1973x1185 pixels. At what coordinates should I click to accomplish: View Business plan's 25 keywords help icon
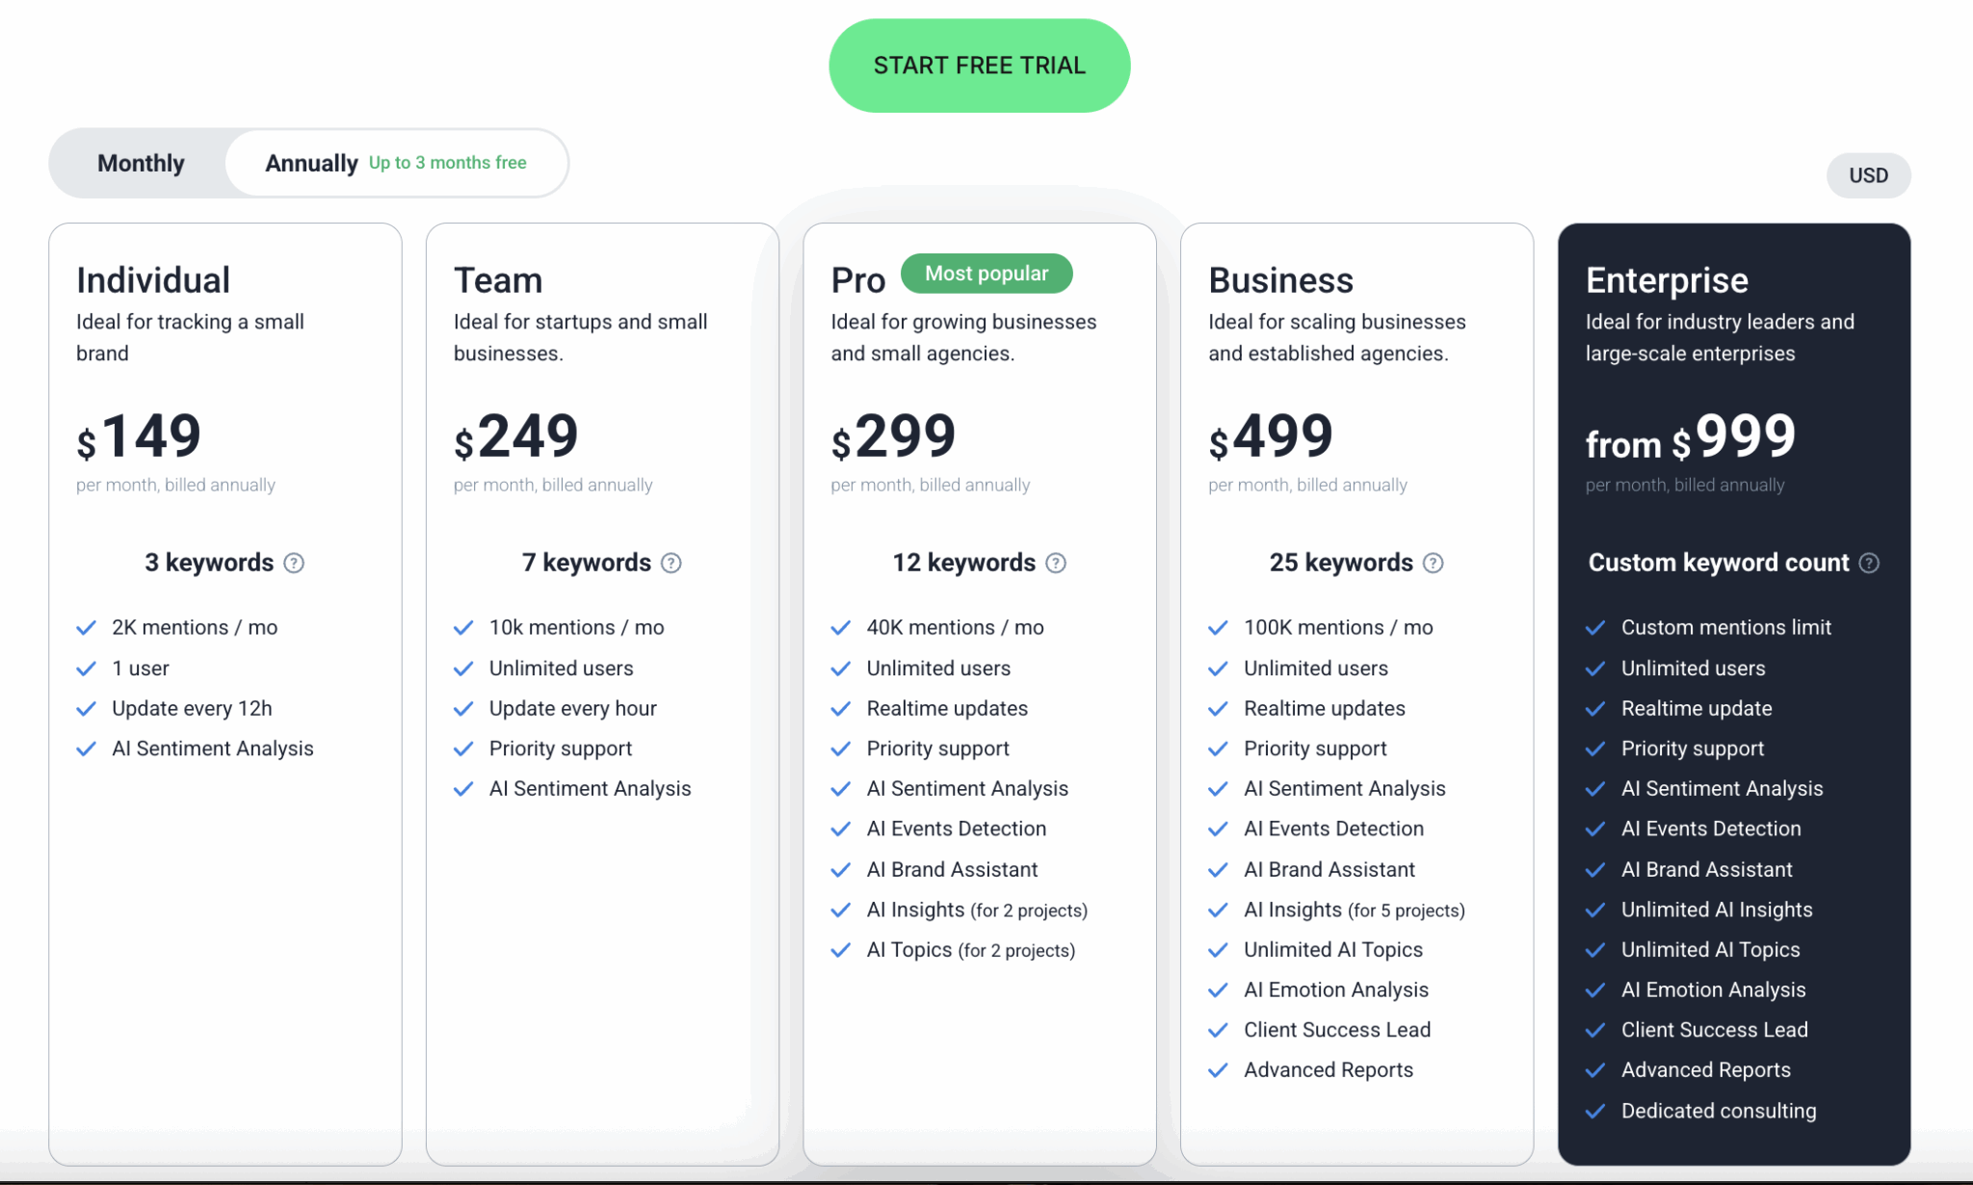pos(1434,563)
